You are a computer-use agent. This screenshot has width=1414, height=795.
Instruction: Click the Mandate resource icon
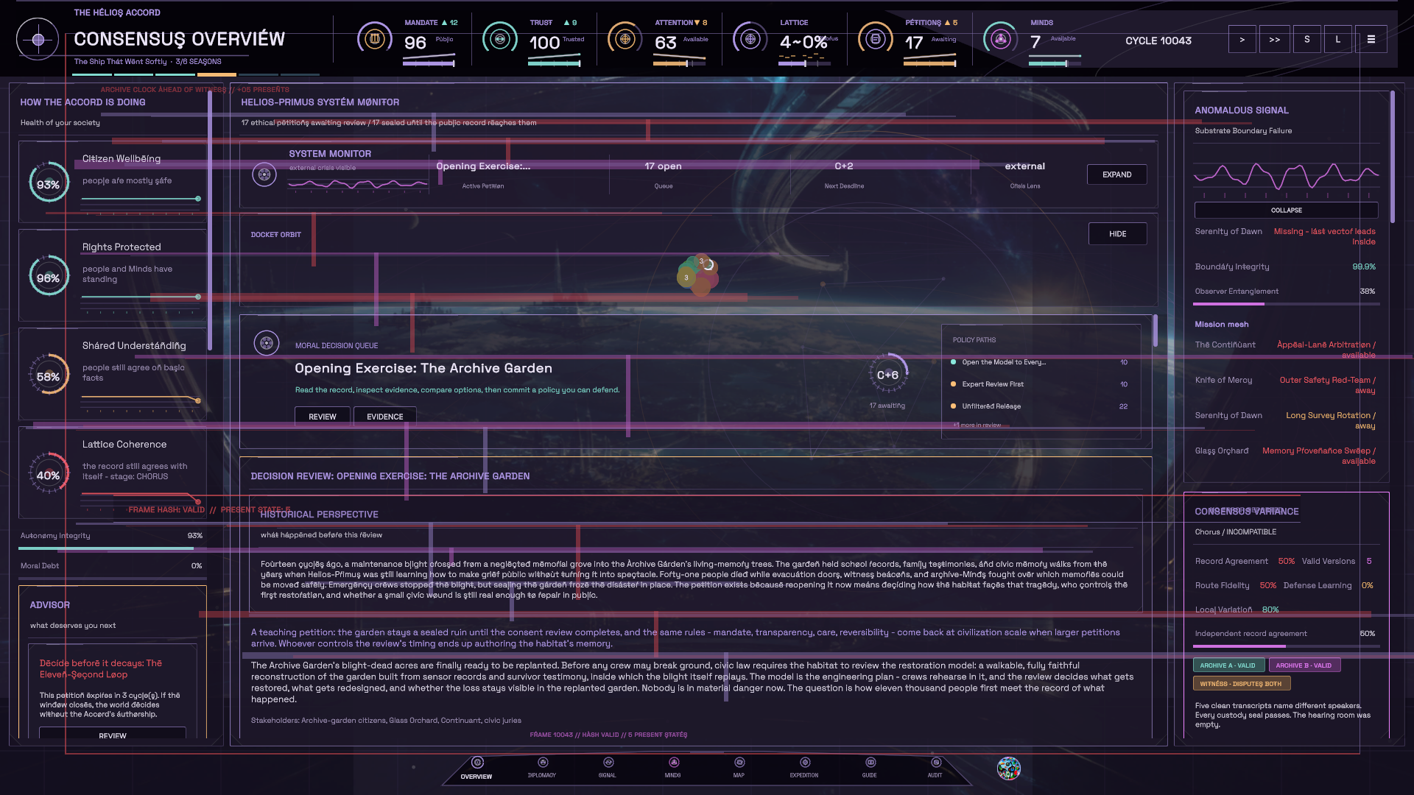pos(374,38)
